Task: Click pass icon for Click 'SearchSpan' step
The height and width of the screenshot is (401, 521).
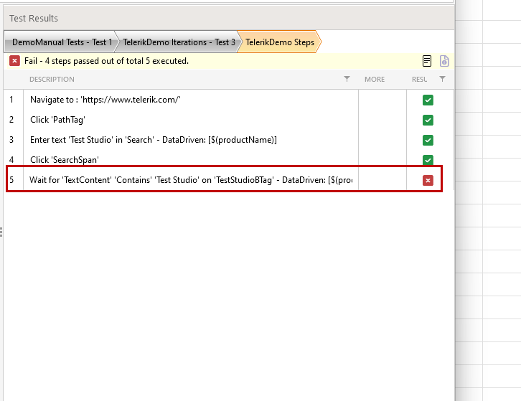Action: [x=428, y=160]
